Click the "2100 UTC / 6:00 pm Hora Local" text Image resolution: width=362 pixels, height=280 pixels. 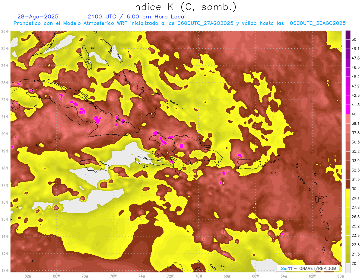coord(137,17)
